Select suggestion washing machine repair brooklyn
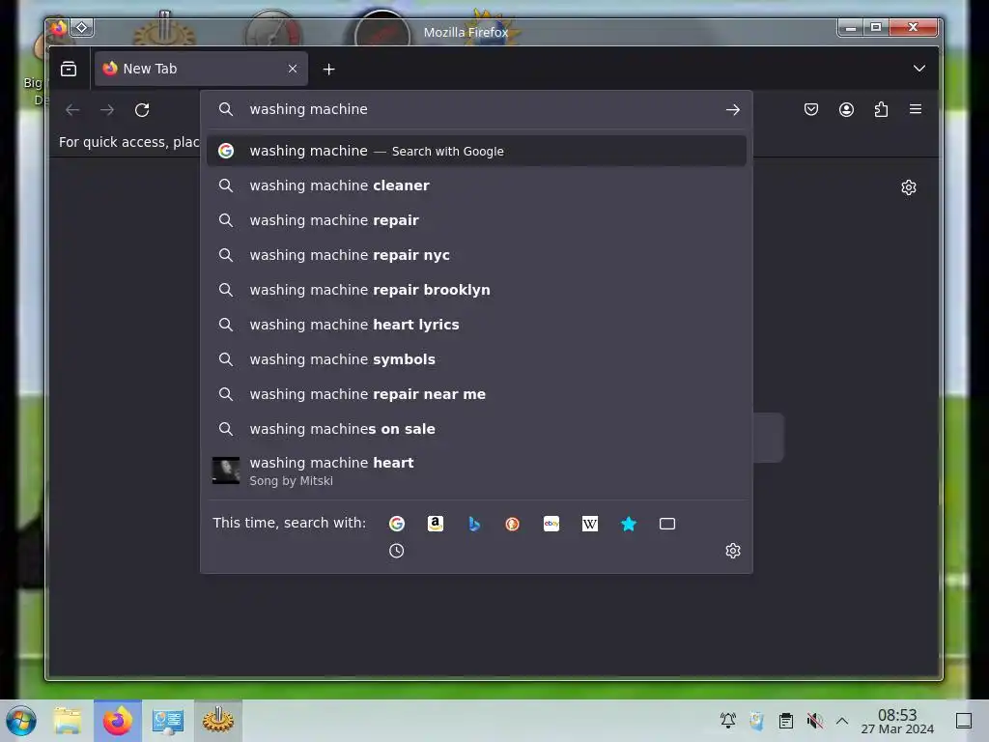989x742 pixels. tap(476, 290)
